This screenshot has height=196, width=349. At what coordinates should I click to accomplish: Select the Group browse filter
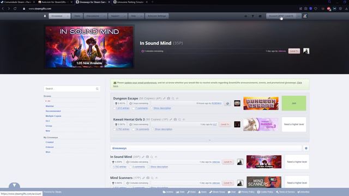pos(49,126)
